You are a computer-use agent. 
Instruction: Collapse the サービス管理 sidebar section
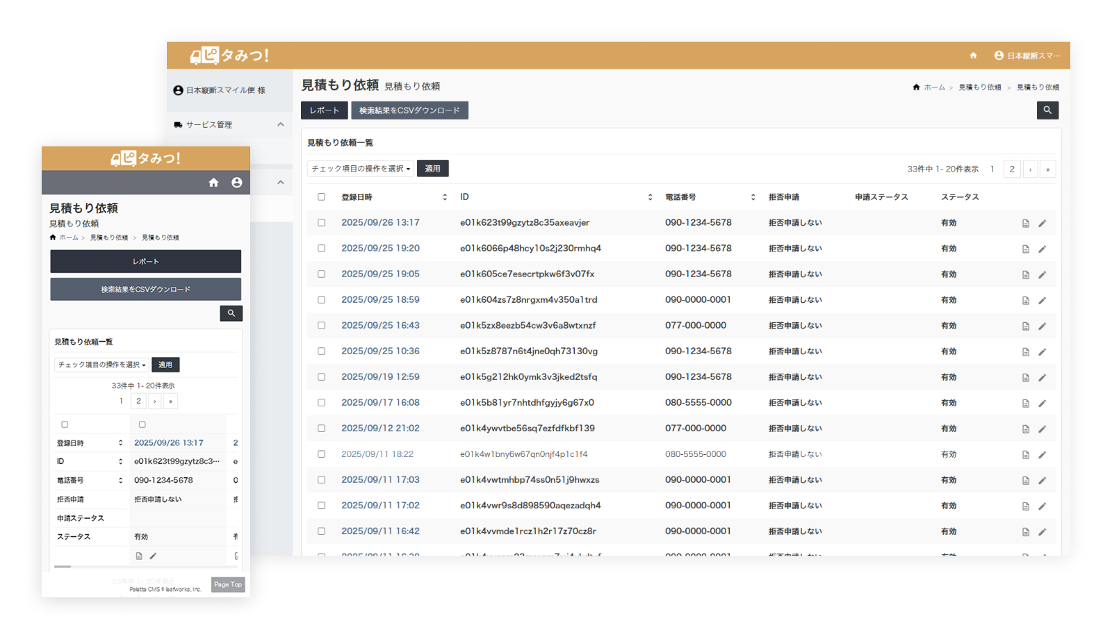pyautogui.click(x=280, y=125)
